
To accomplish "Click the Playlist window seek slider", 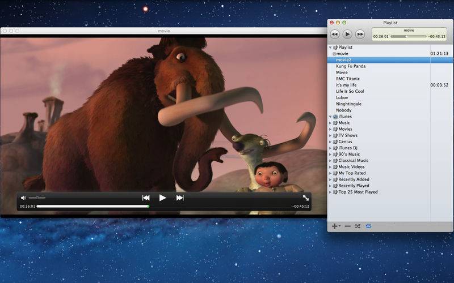I will click(x=409, y=36).
